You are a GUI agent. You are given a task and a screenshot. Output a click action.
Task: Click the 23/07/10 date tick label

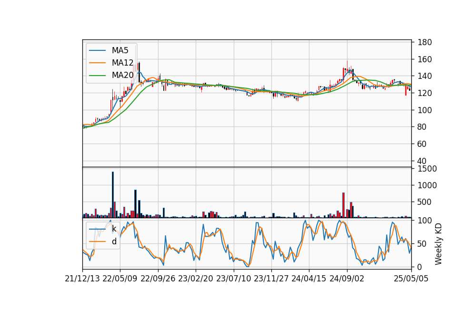pos(233,279)
